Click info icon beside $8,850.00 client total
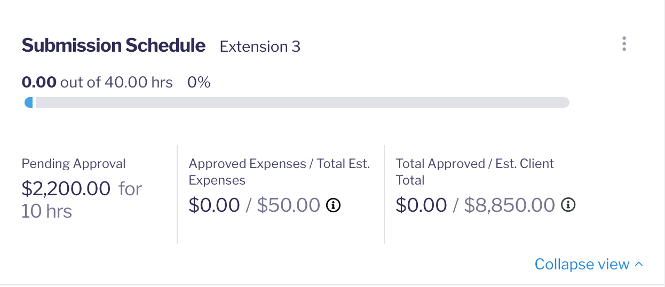 569,205
